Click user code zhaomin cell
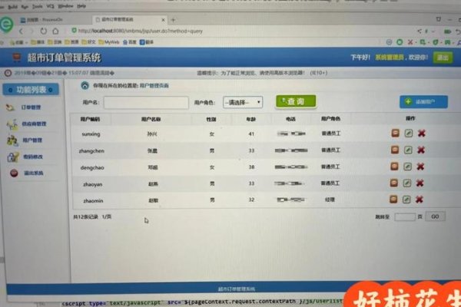The width and height of the screenshot is (461, 307). 93,201
